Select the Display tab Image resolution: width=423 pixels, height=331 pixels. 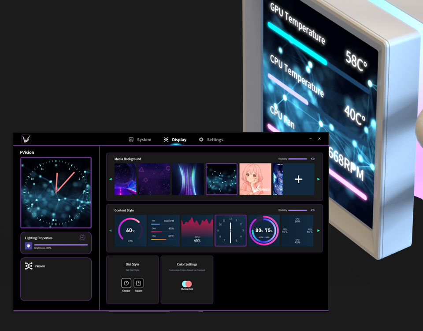point(175,140)
